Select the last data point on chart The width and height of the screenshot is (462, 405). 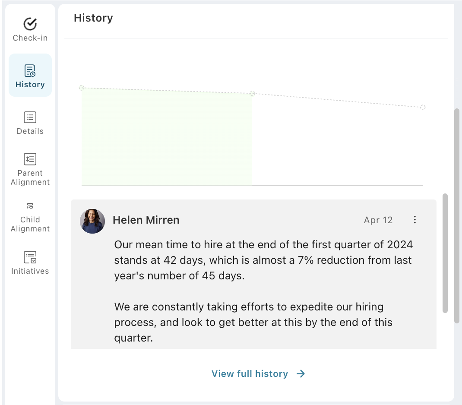coord(423,107)
